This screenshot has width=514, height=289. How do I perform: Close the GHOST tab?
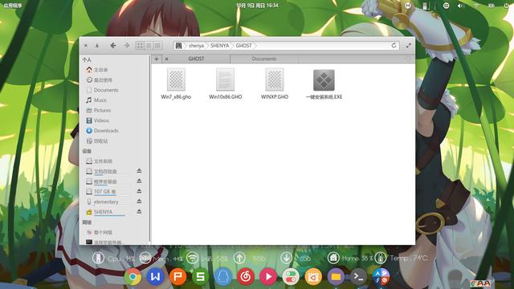166,59
